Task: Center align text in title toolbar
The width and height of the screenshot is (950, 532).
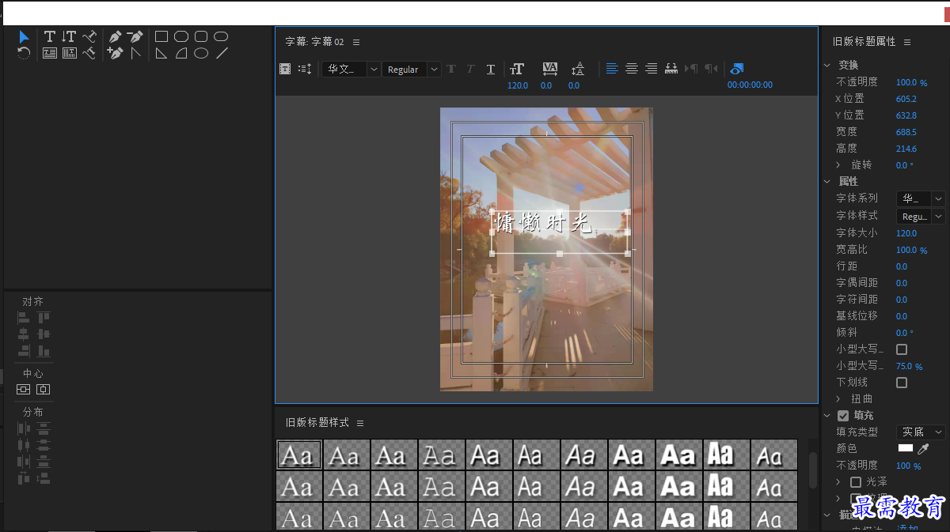Action: 632,69
